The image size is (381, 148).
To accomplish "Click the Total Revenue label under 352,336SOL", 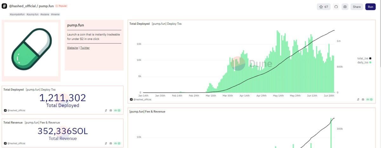I will pos(63,139).
